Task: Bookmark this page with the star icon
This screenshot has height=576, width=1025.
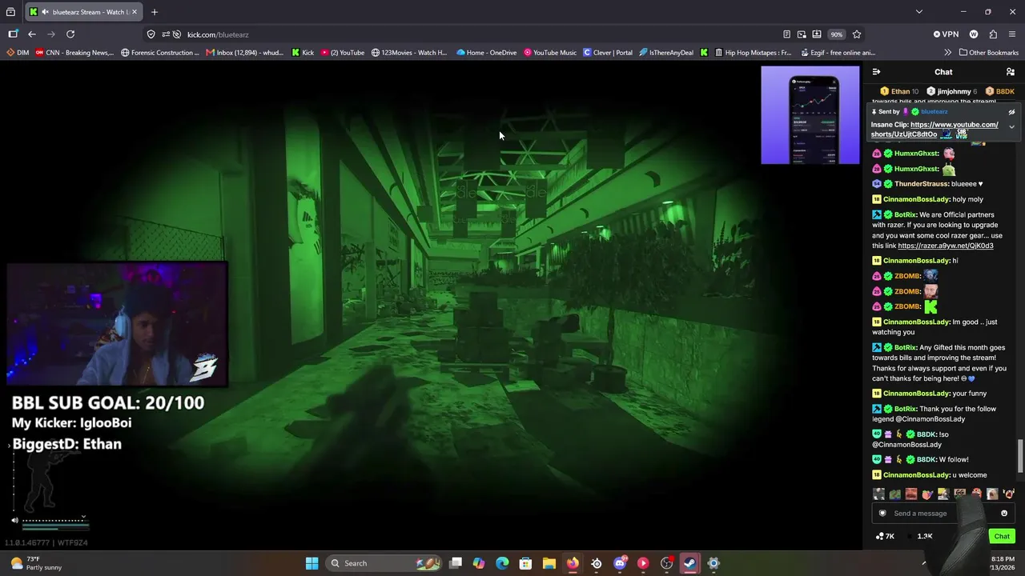Action: [x=857, y=34]
